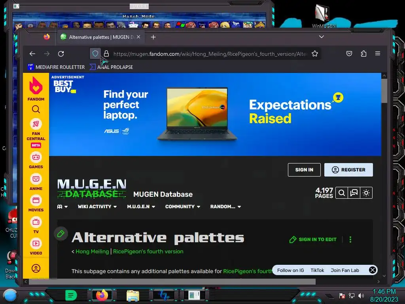Viewport: 405px width, 304px height.
Task: Click the site security padlock icon
Action: (x=106, y=53)
